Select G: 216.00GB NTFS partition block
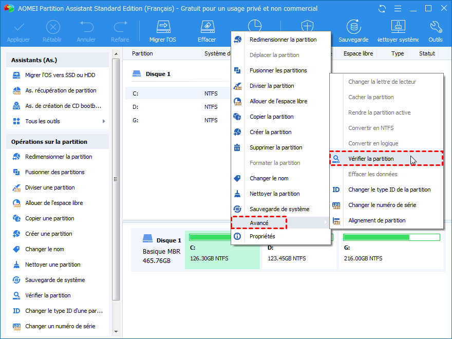Image resolution: width=452 pixels, height=339 pixels. (391, 250)
